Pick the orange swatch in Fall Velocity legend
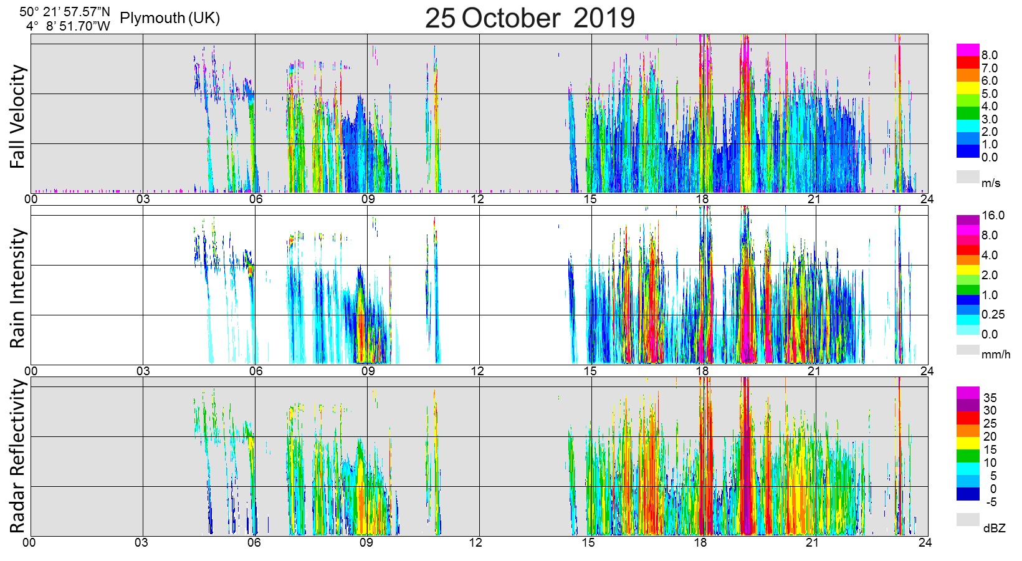Viewport: 1022px width, 561px height. 968,75
